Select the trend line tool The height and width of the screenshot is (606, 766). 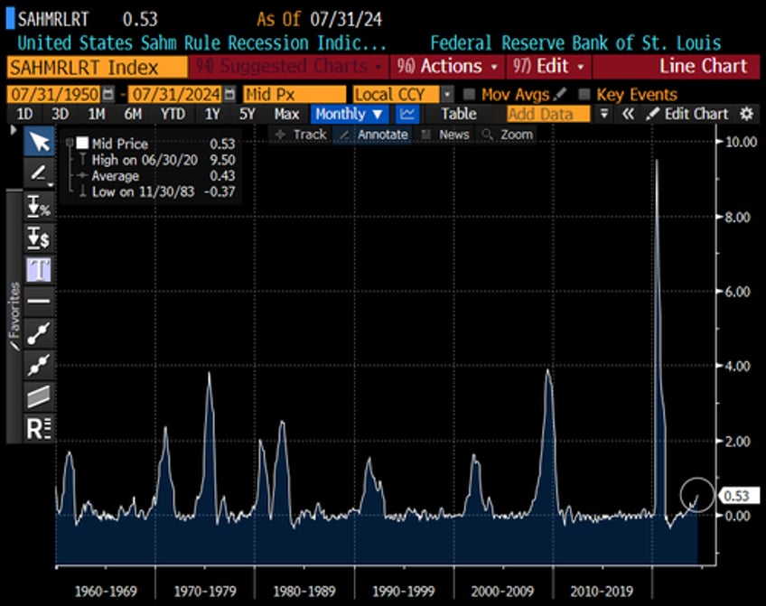[39, 332]
